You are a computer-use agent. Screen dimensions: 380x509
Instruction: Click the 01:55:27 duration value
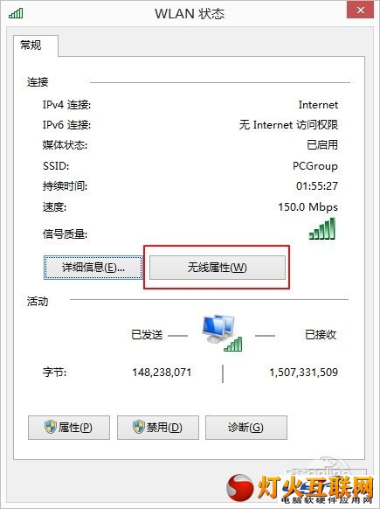tap(317, 186)
